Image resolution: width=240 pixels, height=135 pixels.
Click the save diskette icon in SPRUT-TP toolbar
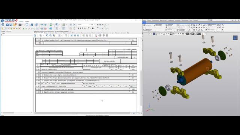[x=11, y=25]
